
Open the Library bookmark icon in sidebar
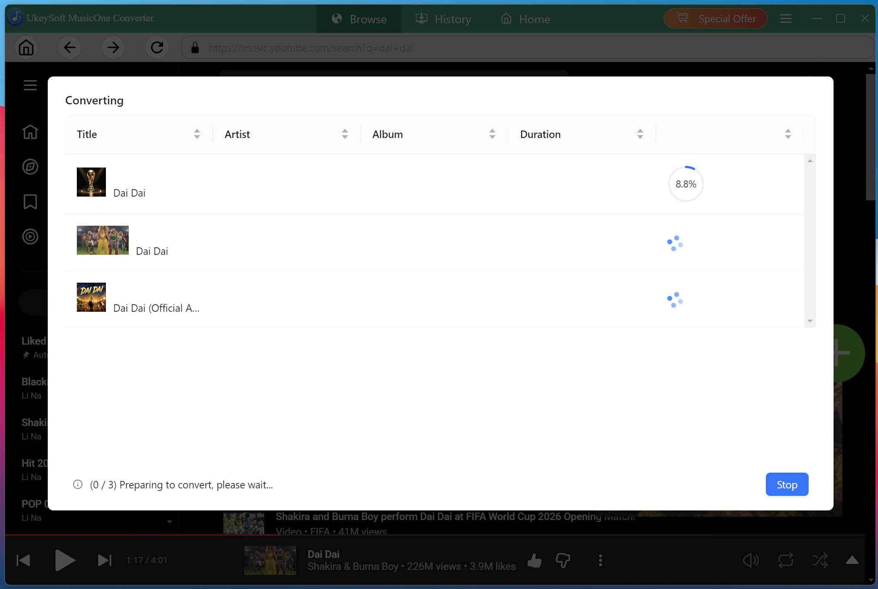pyautogui.click(x=30, y=202)
